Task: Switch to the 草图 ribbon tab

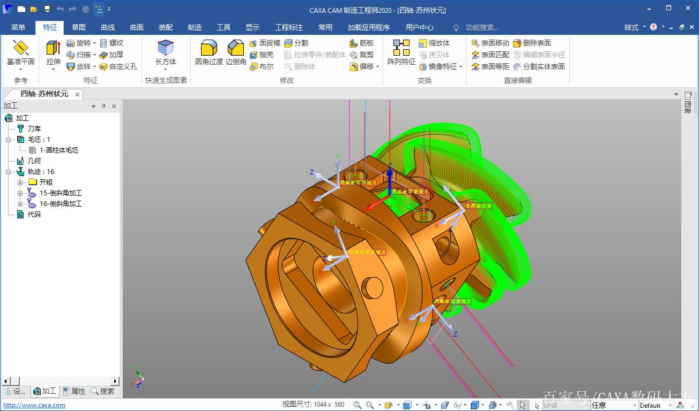Action: point(79,27)
